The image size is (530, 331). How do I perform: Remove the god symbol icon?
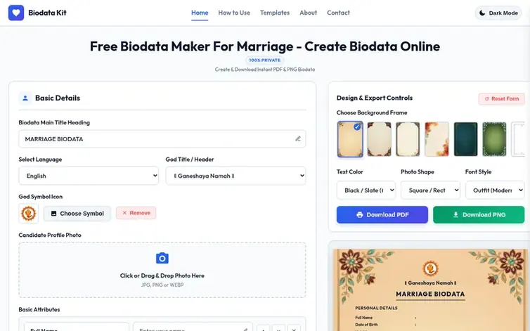(136, 213)
